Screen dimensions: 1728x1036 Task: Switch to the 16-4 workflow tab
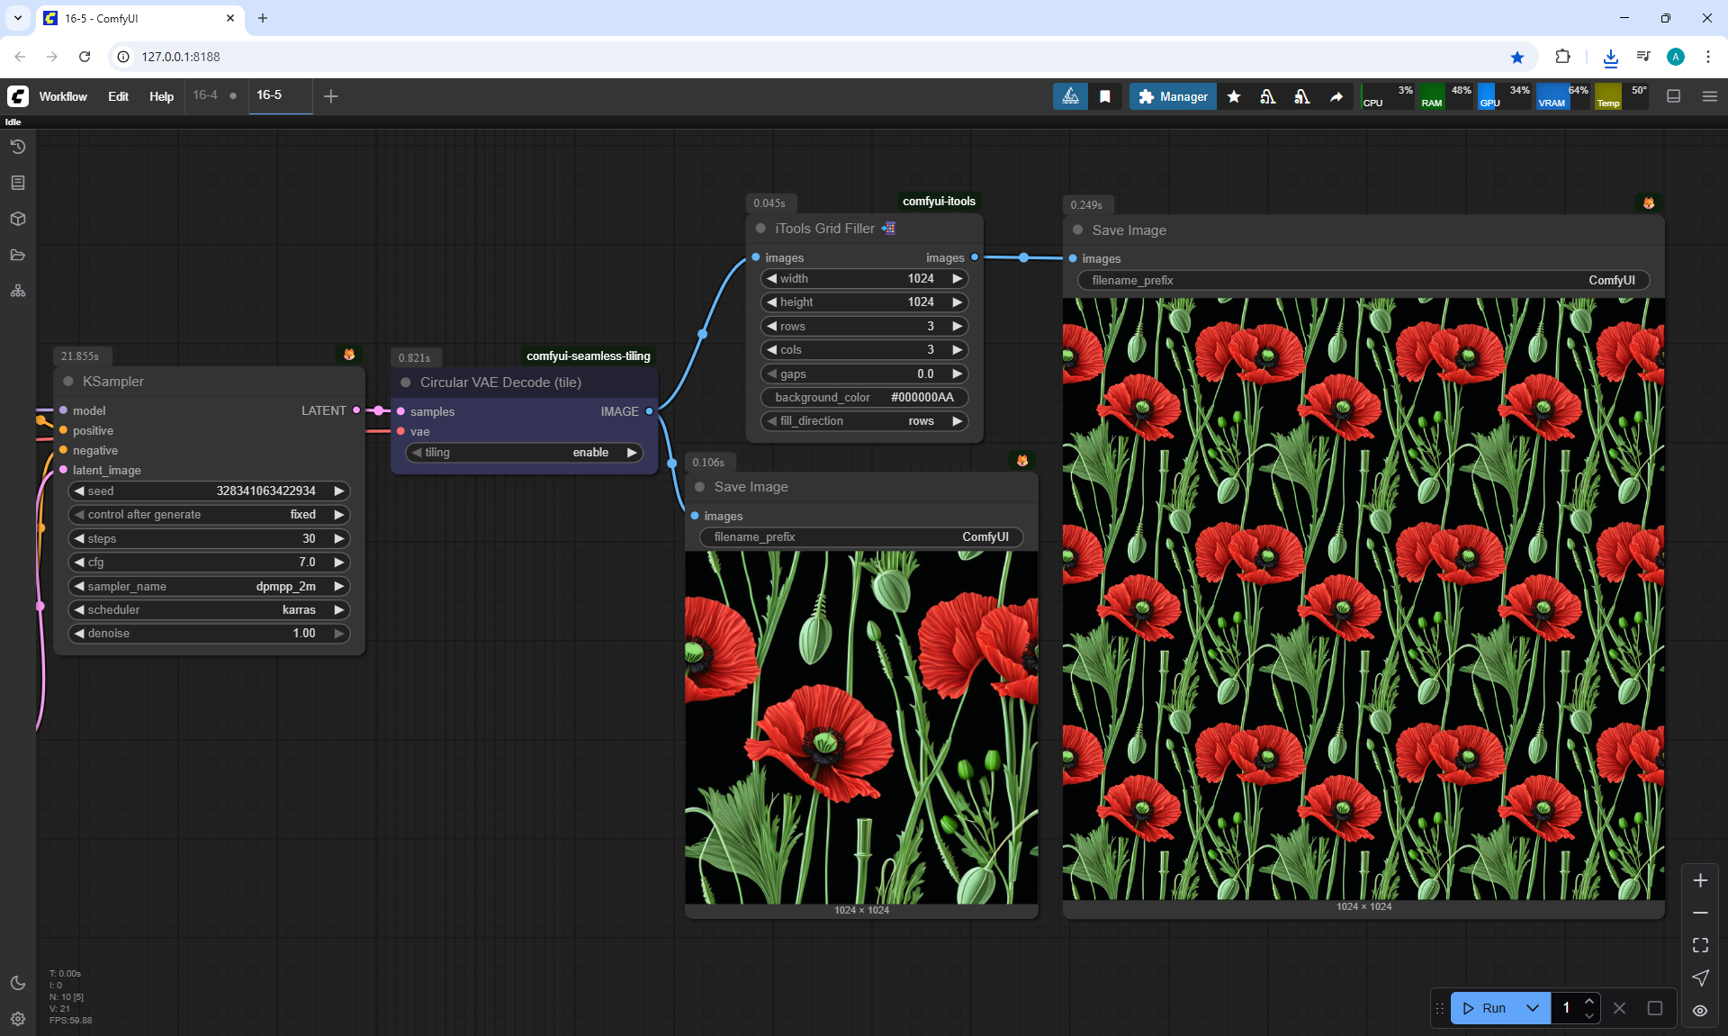point(205,95)
